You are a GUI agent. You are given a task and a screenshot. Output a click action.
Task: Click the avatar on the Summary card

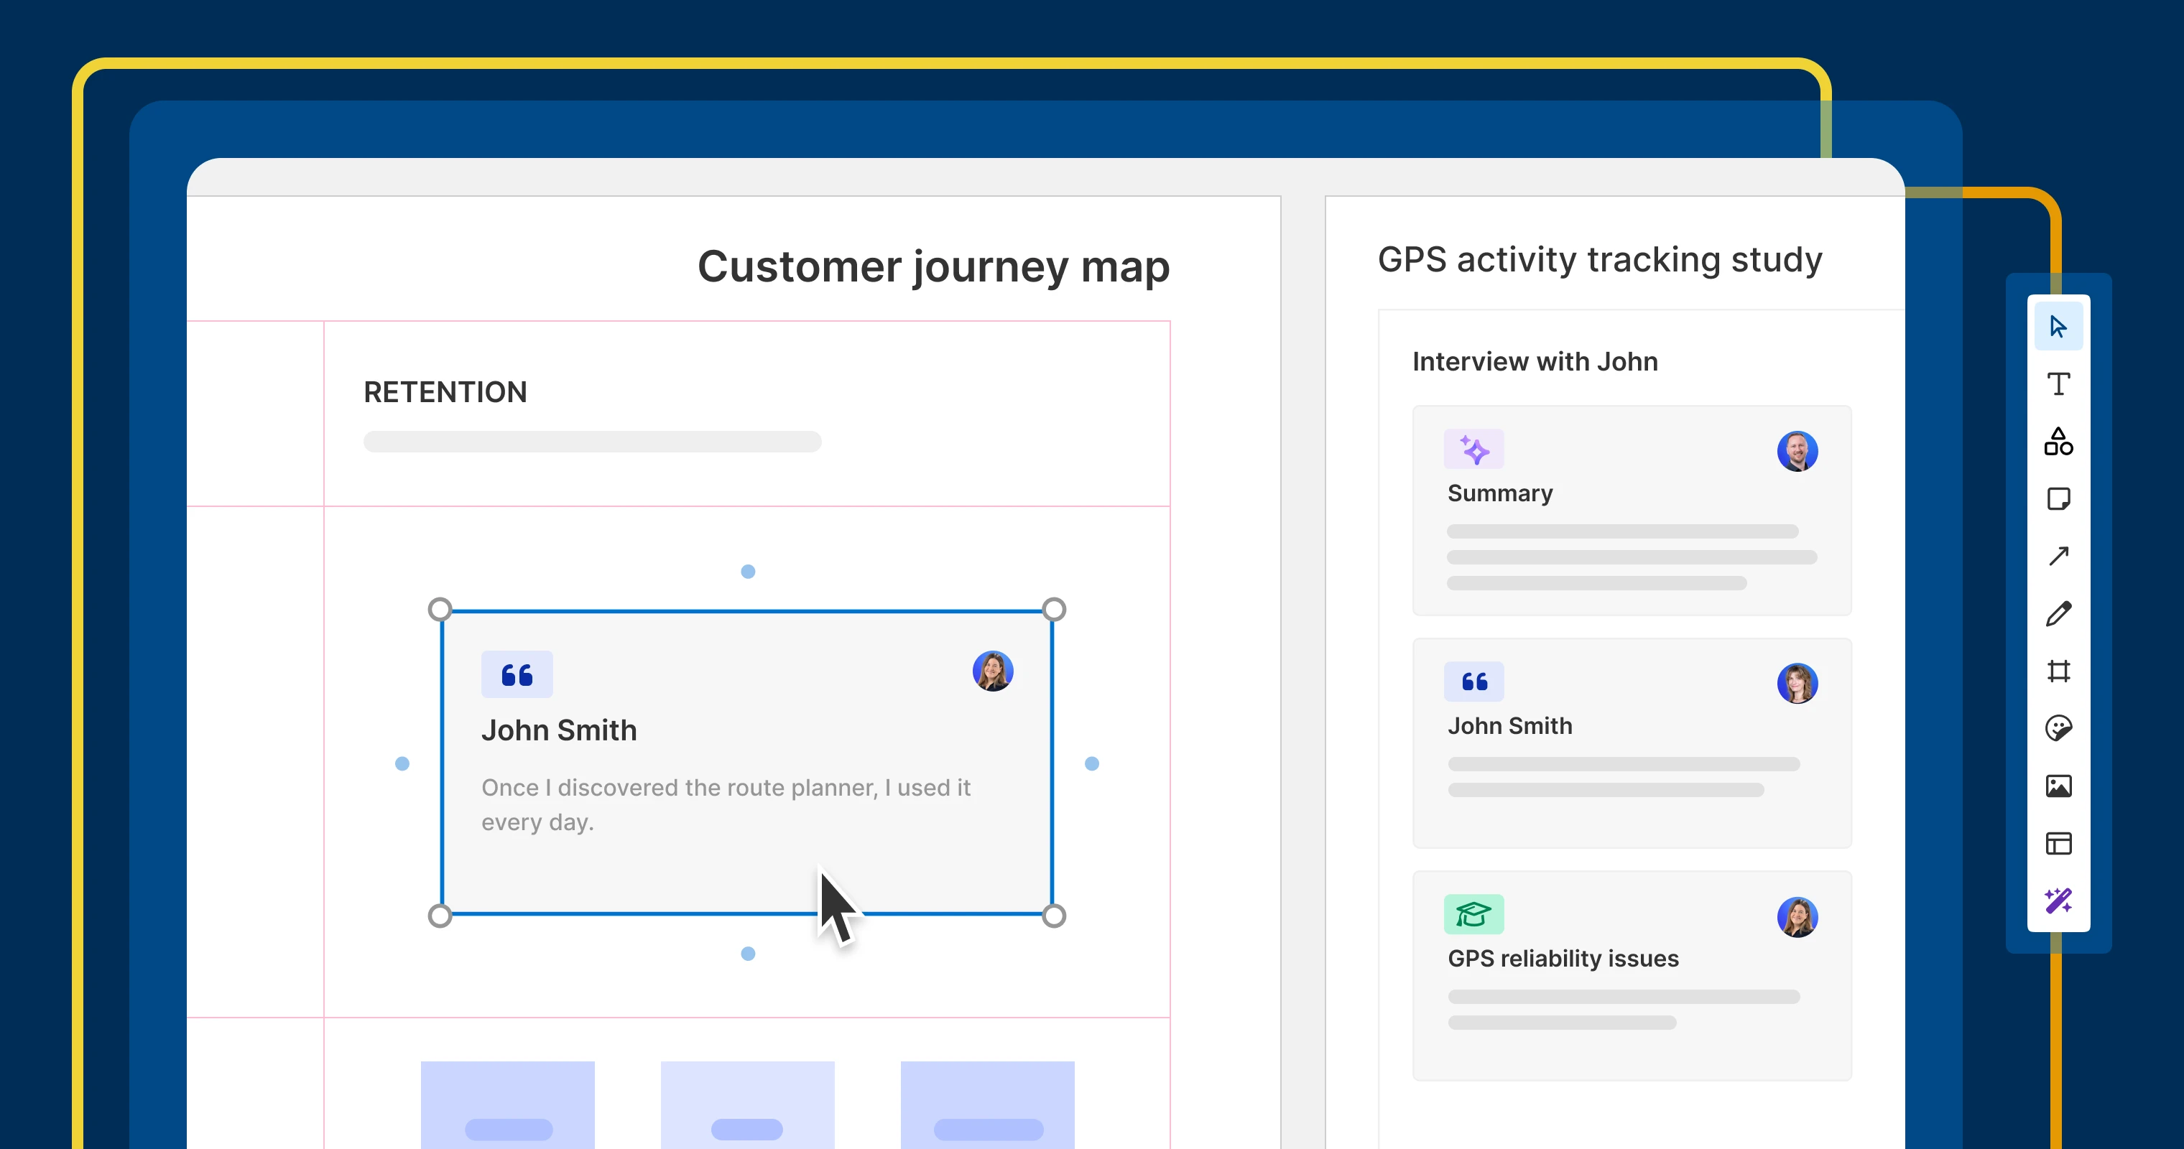1797,452
